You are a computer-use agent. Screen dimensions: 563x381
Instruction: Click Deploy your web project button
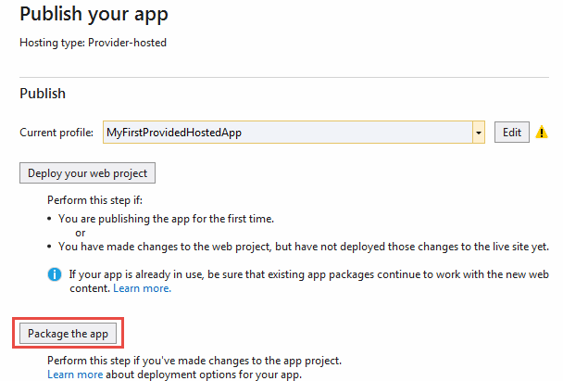(x=87, y=172)
